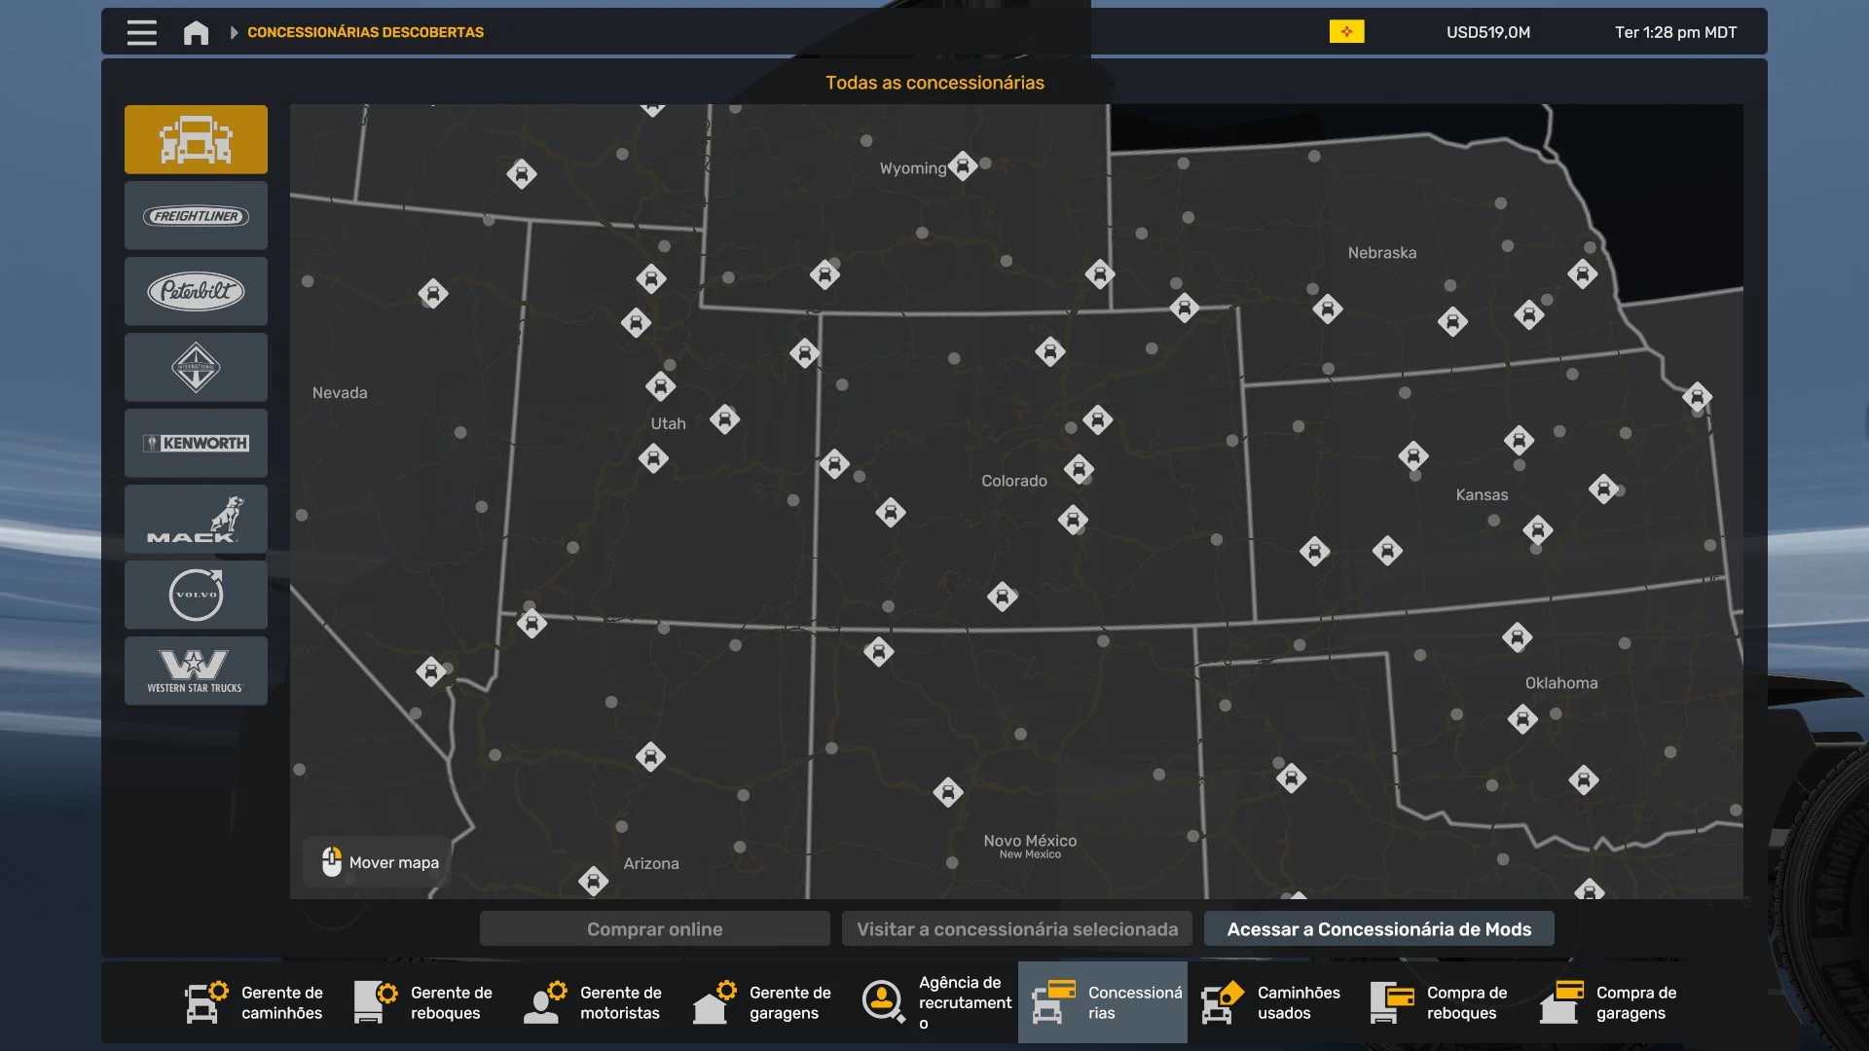Filter dealers by Peterbilt brand
The image size is (1869, 1051).
(x=196, y=291)
